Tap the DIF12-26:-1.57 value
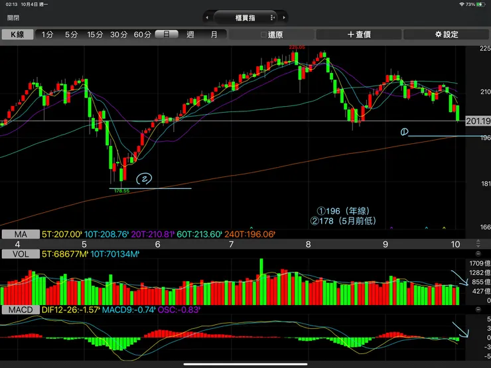The width and height of the screenshot is (491, 368). coord(71,310)
